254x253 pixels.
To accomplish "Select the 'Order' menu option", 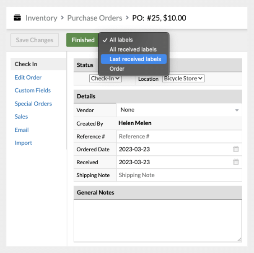I will coord(117,69).
